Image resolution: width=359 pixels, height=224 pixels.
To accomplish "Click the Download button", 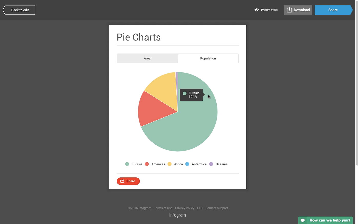I will click(x=298, y=10).
